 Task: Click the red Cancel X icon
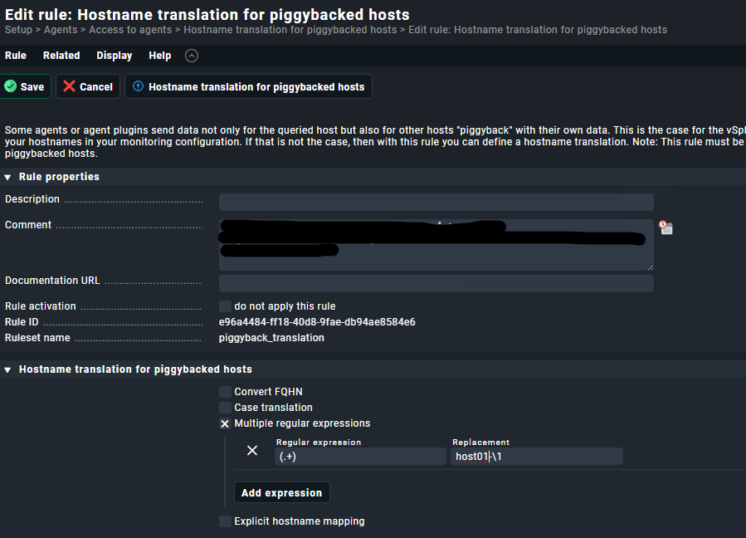pos(70,86)
